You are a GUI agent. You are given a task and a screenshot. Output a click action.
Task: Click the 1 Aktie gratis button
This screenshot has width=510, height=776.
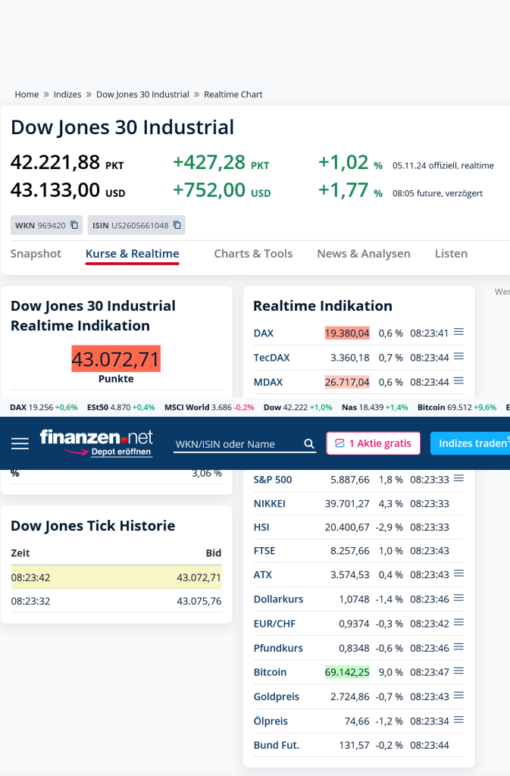tap(374, 443)
